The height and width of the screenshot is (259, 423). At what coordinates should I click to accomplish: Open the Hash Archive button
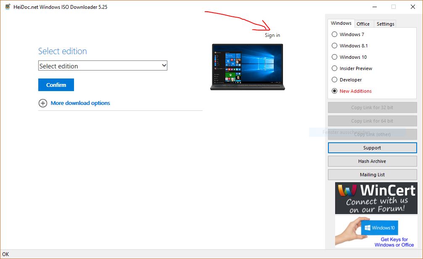pyautogui.click(x=372, y=161)
